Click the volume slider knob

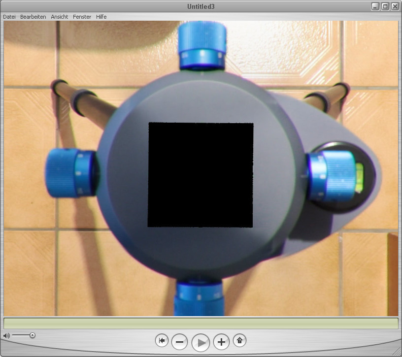coord(33,335)
